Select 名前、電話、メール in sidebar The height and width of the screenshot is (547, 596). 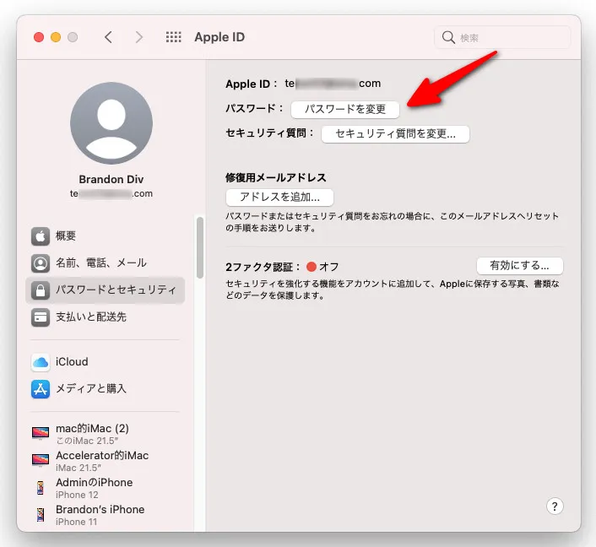coord(105,263)
